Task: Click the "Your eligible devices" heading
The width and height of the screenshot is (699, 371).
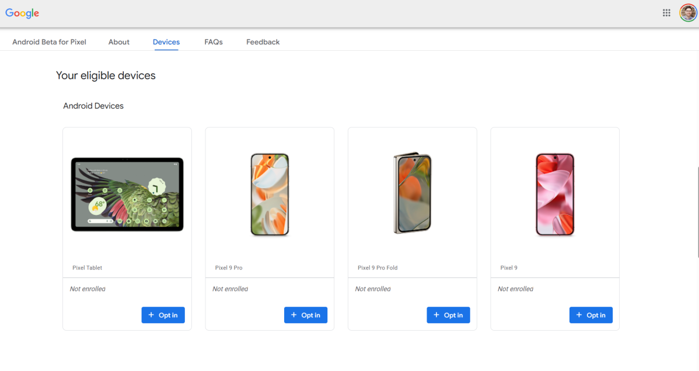Action: (x=106, y=75)
